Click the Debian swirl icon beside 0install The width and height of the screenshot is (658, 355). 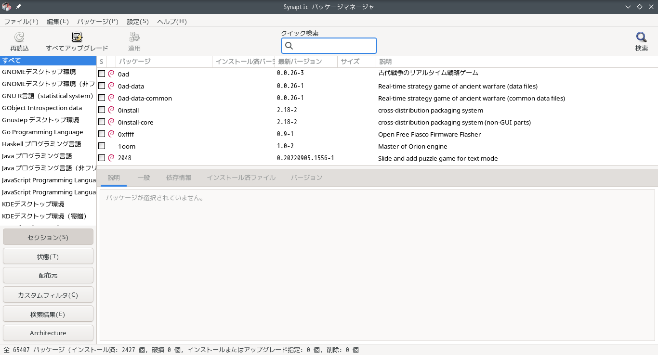111,110
